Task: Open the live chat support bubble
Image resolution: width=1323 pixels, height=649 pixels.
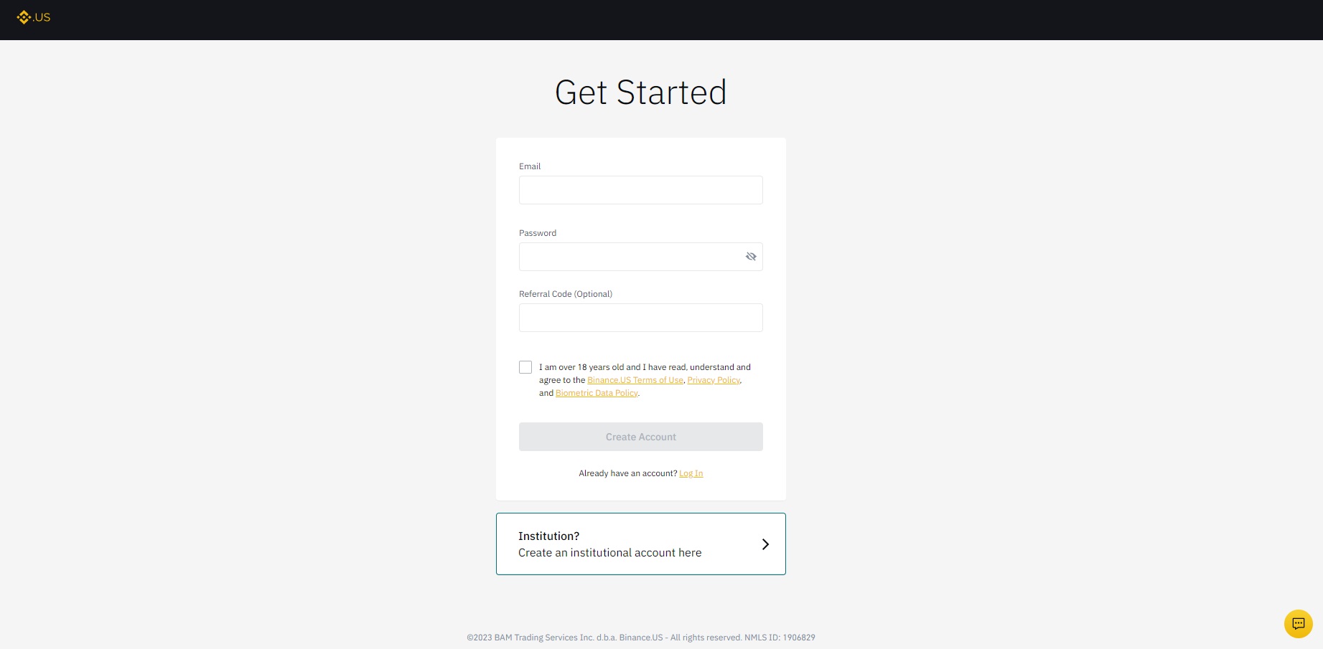Action: coord(1298,624)
